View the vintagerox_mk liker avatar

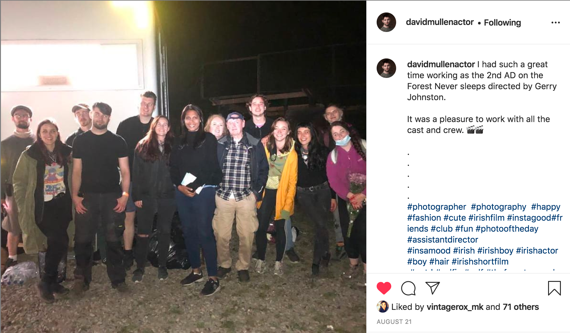382,307
